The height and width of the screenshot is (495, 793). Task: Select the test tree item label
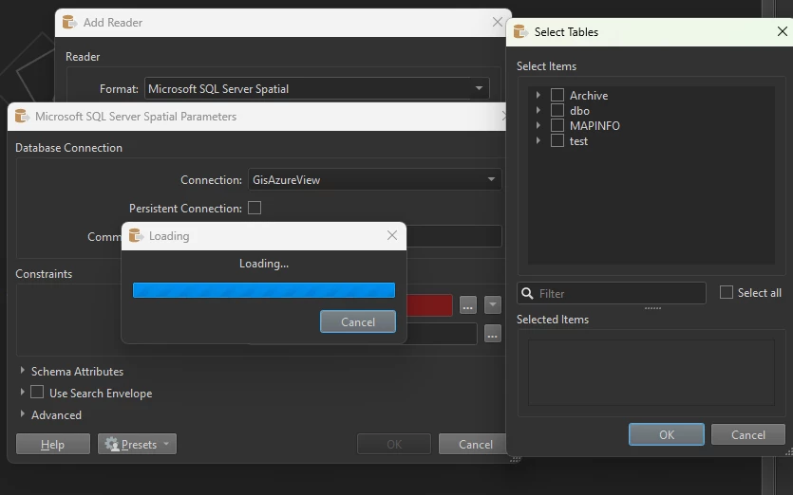click(x=578, y=141)
